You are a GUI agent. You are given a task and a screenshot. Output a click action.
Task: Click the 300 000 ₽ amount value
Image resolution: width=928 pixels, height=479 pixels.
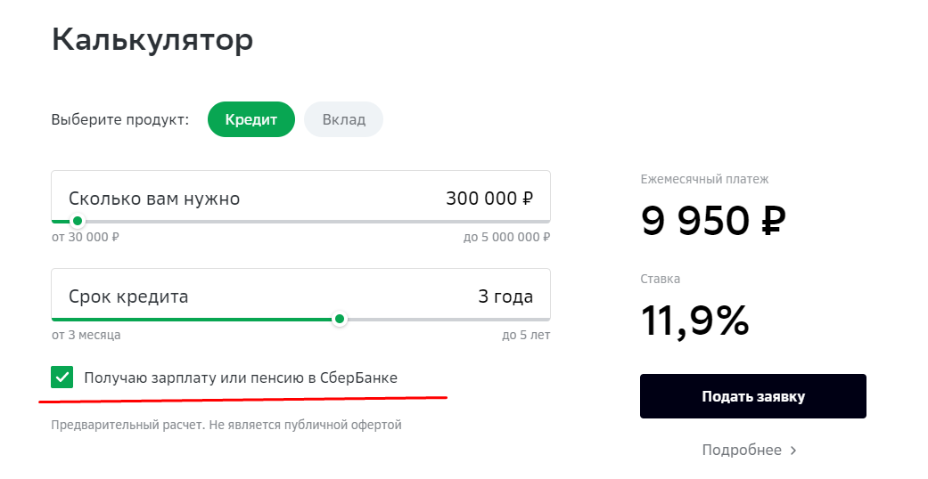(489, 198)
